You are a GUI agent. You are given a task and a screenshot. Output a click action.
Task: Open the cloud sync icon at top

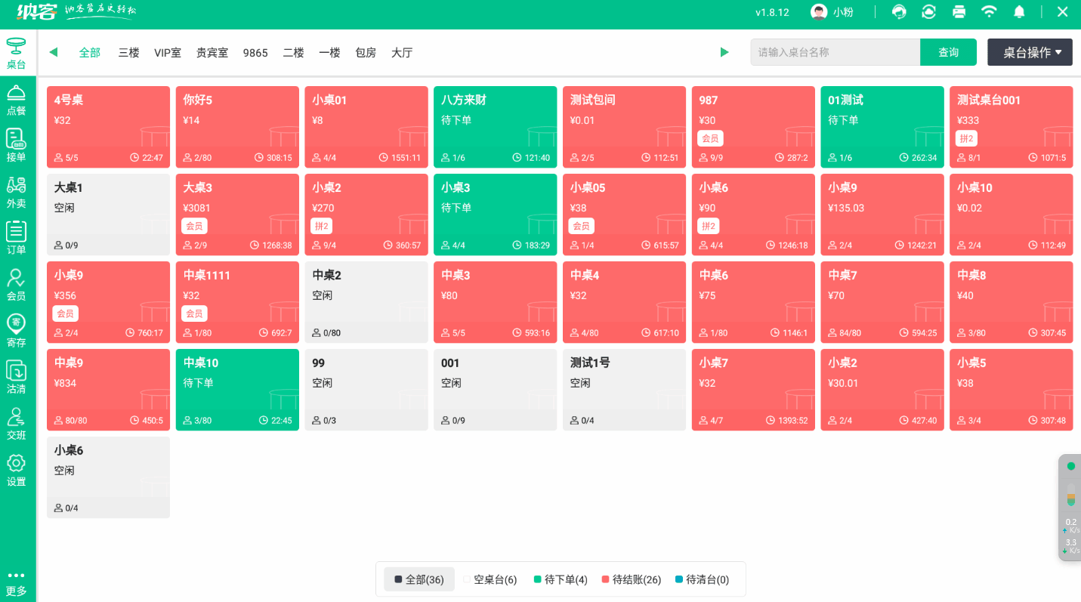928,12
